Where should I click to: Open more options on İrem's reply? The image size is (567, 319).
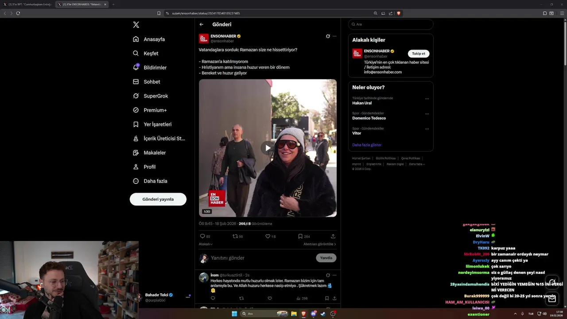[x=334, y=275]
